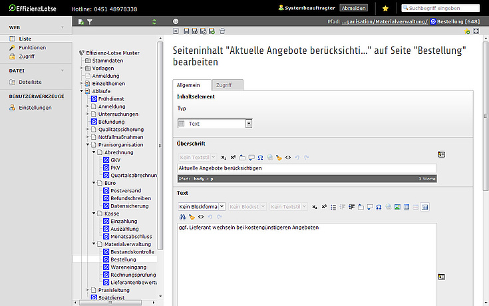This screenshot has height=306, width=489.
Task: Click the speech bubble icon in Text toolbar
Action: pos(370,207)
